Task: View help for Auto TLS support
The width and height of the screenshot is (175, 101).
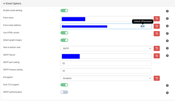Action: [167, 86]
